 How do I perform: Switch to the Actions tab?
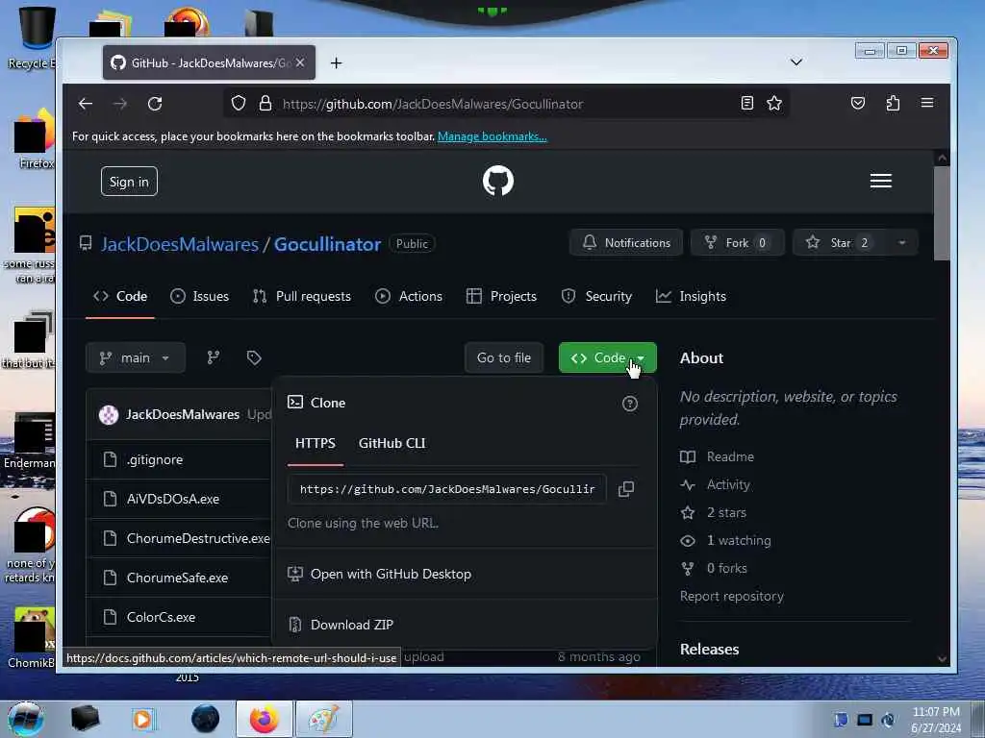(x=409, y=296)
